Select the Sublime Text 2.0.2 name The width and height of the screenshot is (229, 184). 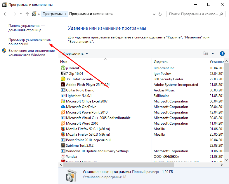pyautogui.click(x=79, y=146)
